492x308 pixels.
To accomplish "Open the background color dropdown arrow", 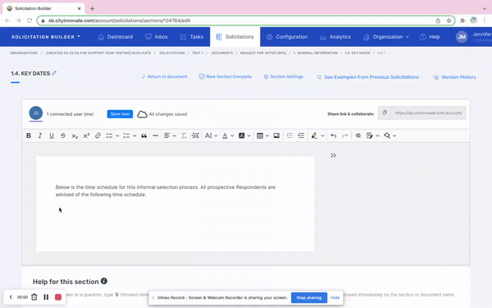I will [249, 136].
